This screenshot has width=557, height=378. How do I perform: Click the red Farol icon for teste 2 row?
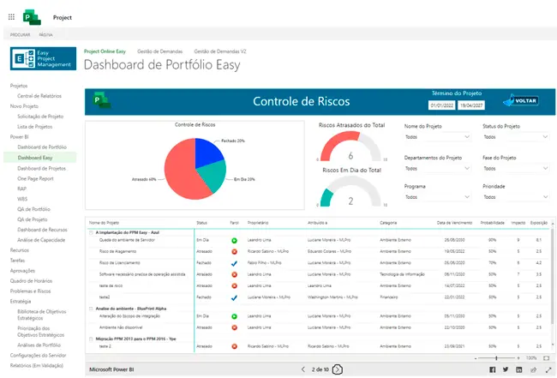click(234, 346)
